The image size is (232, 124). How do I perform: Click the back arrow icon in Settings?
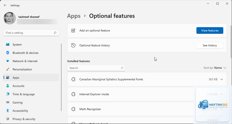5,5
